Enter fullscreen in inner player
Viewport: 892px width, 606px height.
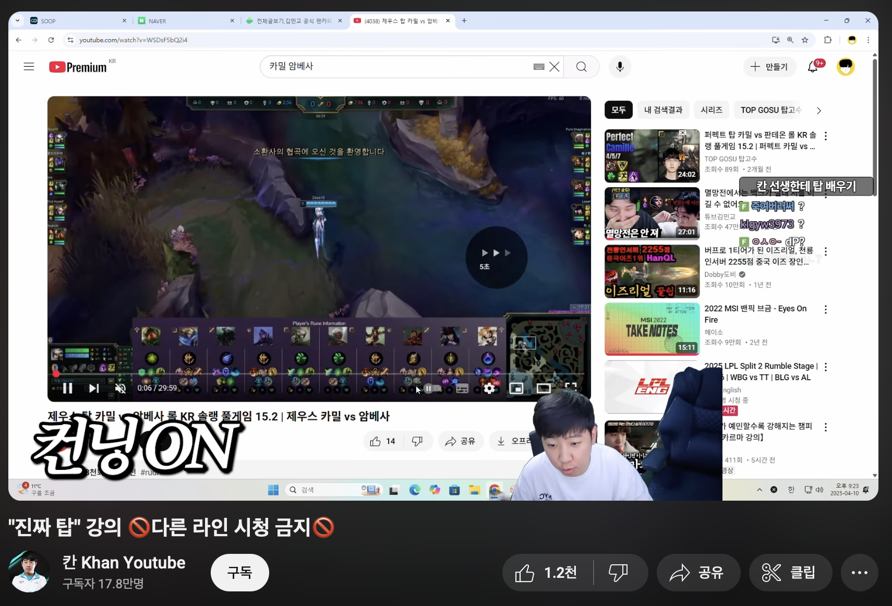click(x=571, y=387)
